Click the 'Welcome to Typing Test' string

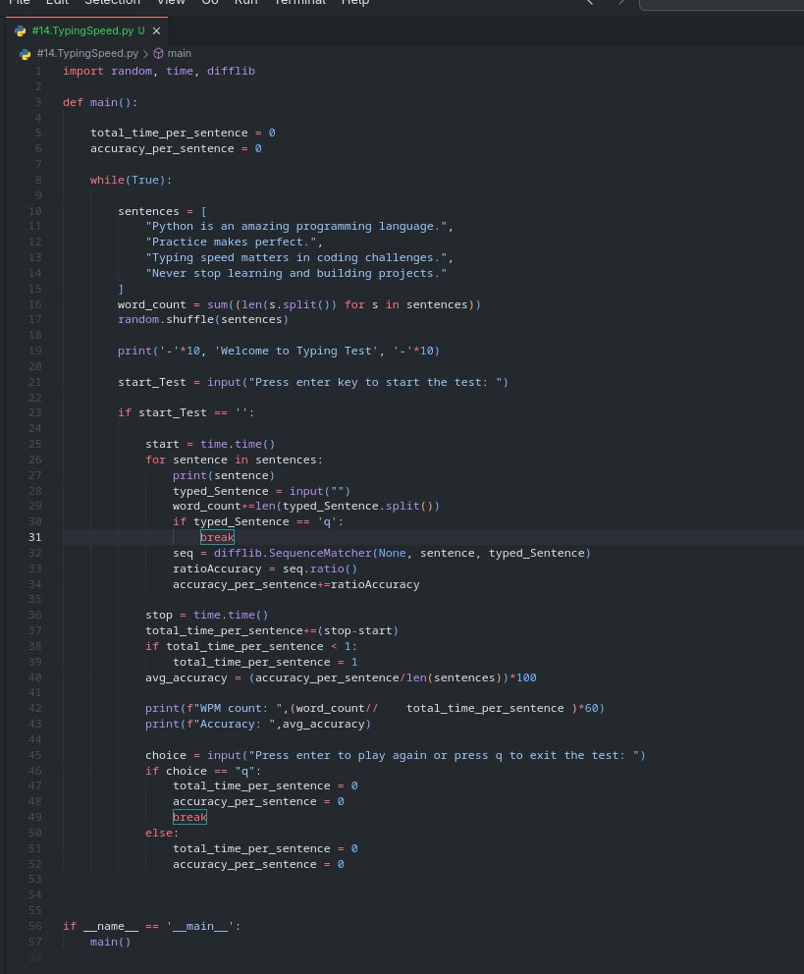tap(296, 351)
